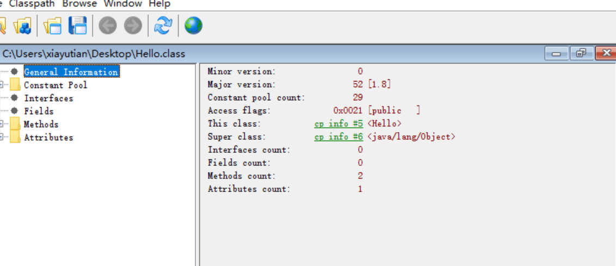Screen dimensions: 616x266
Task: Select the Fields tree item
Action: pyautogui.click(x=39, y=112)
